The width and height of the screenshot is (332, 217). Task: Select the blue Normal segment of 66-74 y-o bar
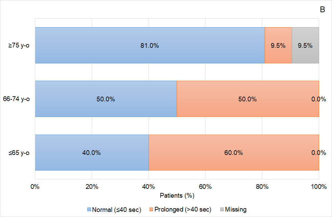coord(106,99)
